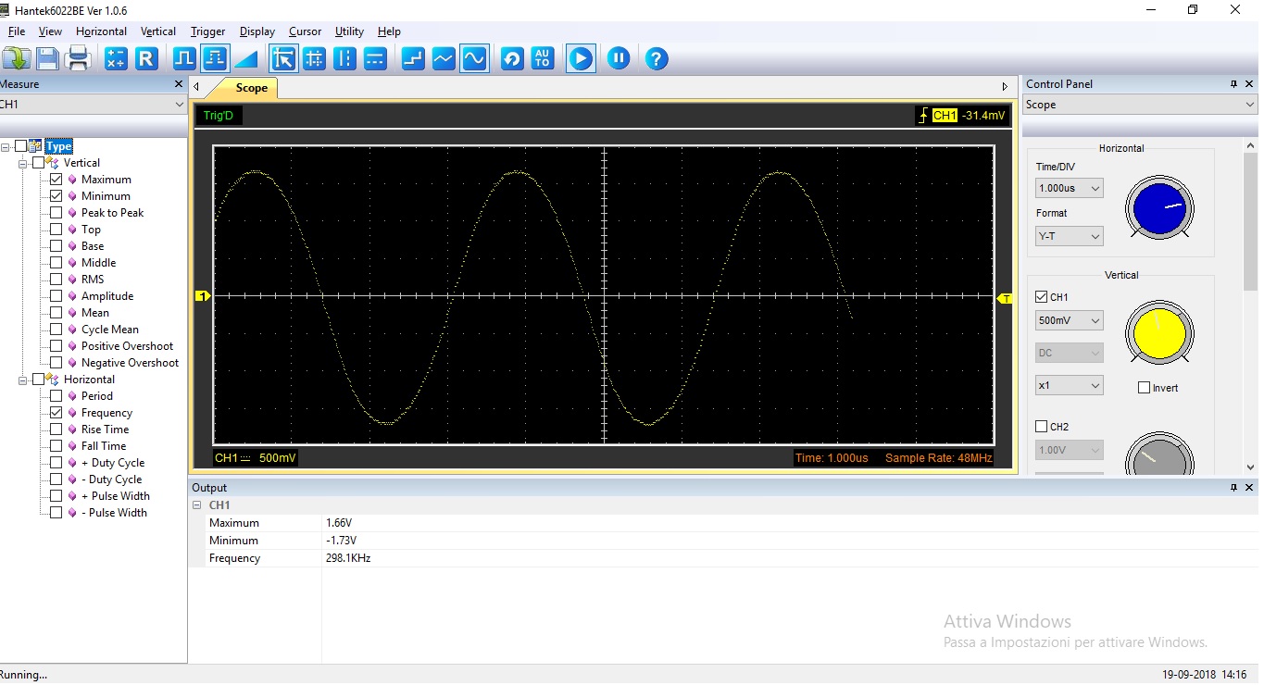This screenshot has width=1264, height=685.
Task: Open help via the question mark icon
Action: pos(657,59)
